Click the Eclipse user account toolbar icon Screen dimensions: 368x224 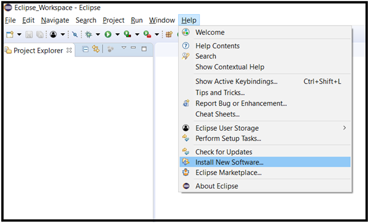[x=53, y=34]
